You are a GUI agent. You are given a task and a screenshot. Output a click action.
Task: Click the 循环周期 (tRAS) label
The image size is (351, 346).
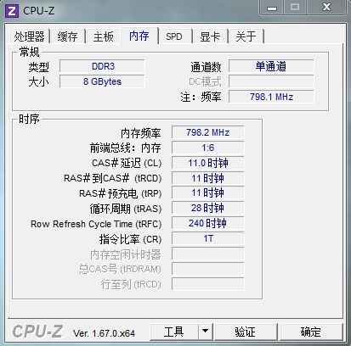coord(126,209)
